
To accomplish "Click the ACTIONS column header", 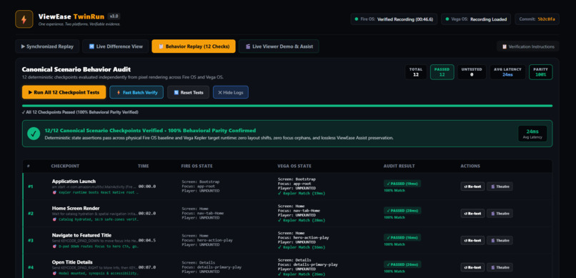I will click(470, 166).
